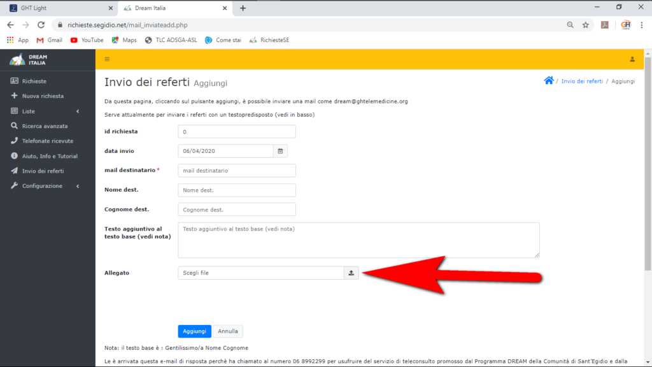This screenshot has height=367, width=652.
Task: Click the upload icon next to Scegli file
Action: [351, 273]
